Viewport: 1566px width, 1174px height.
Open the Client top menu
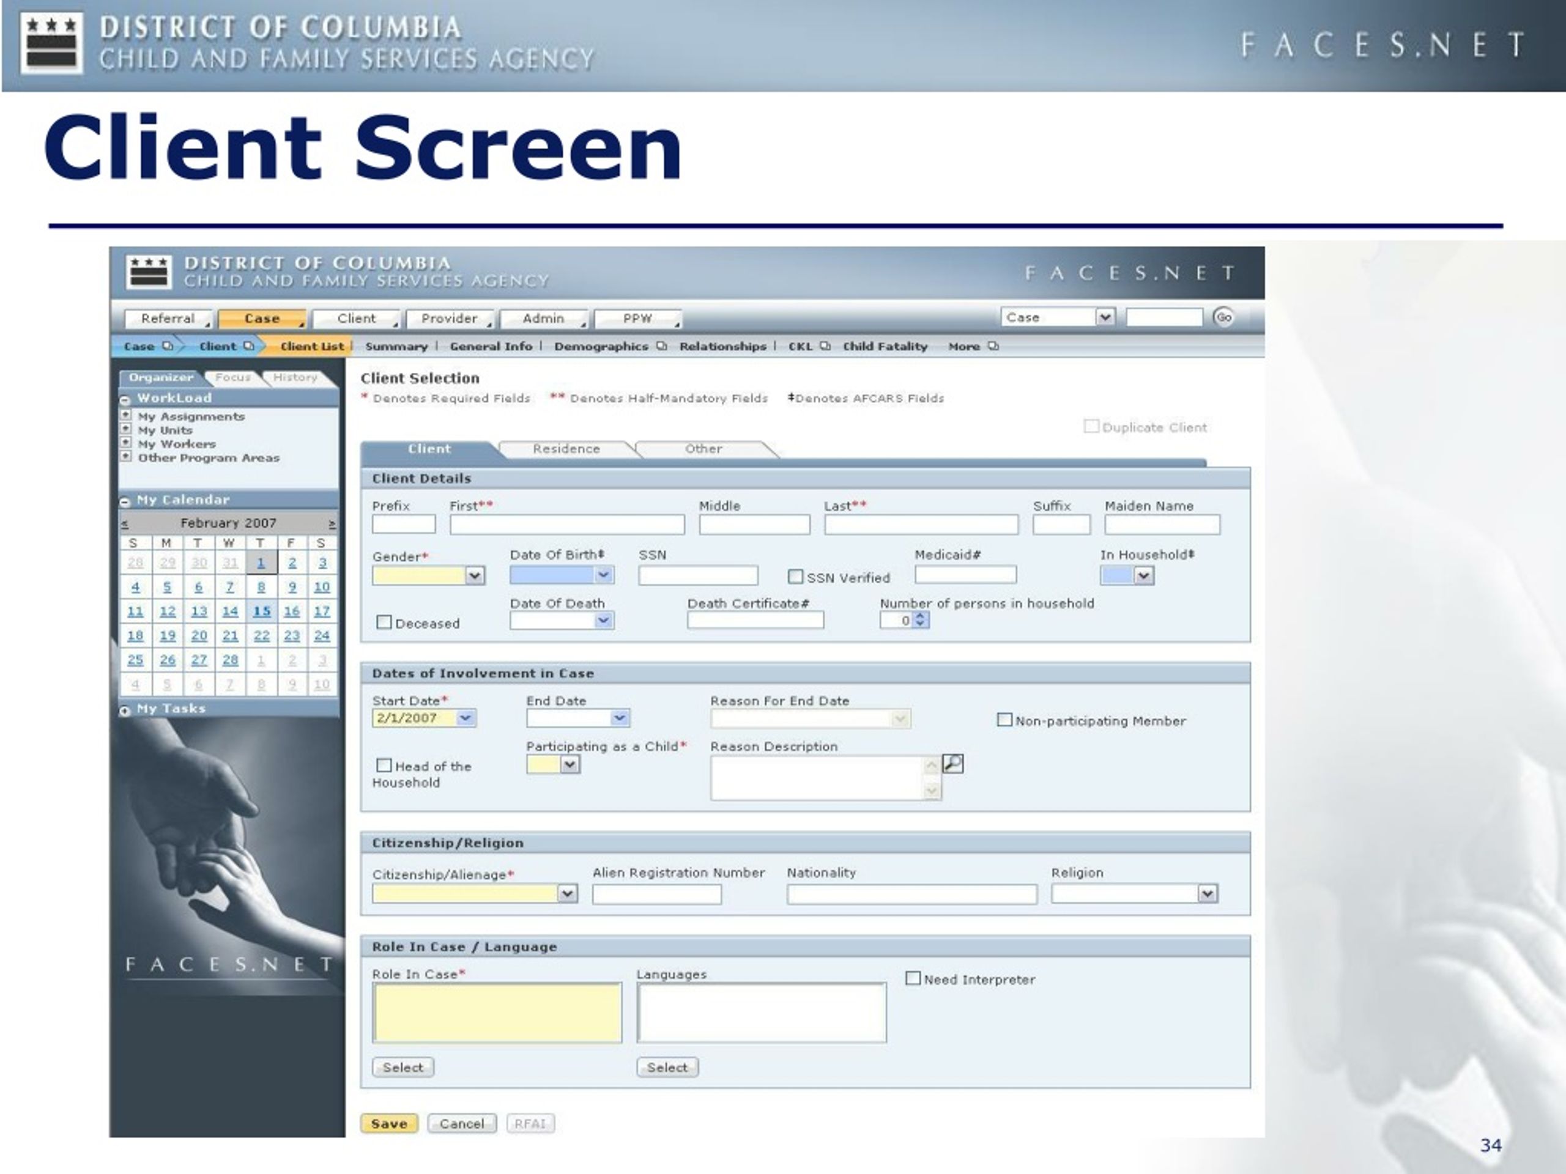356,319
